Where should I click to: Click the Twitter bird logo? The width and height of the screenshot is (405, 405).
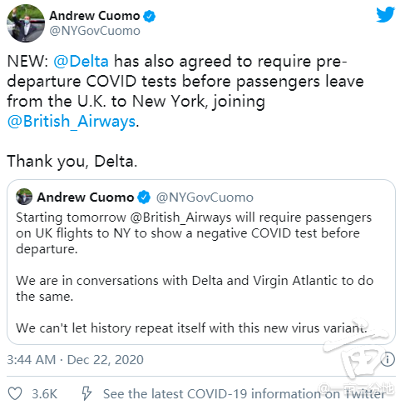(385, 14)
